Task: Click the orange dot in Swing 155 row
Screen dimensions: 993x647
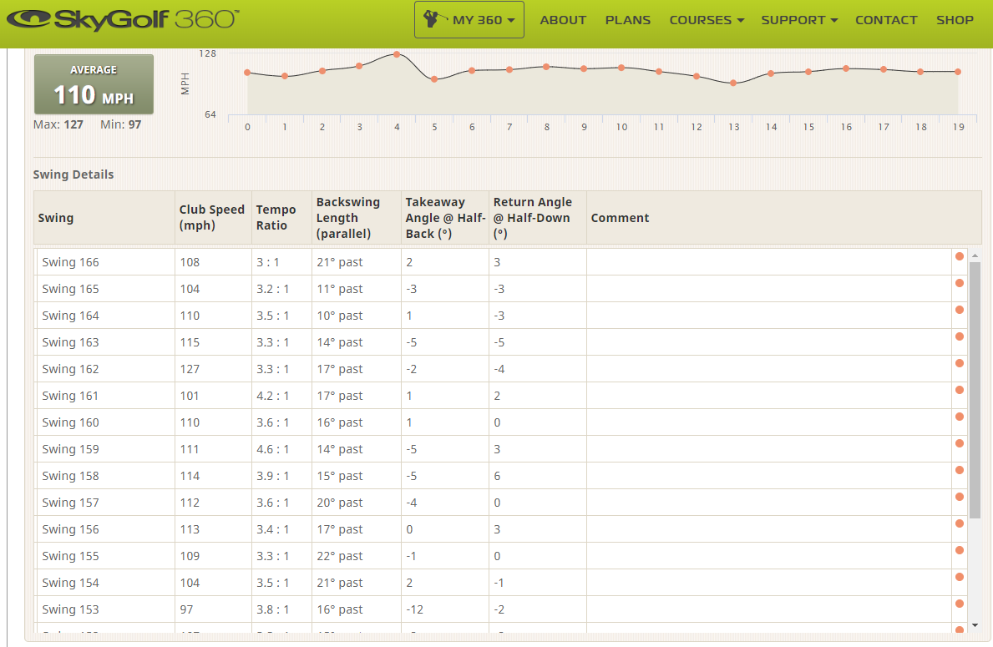Action: [960, 550]
